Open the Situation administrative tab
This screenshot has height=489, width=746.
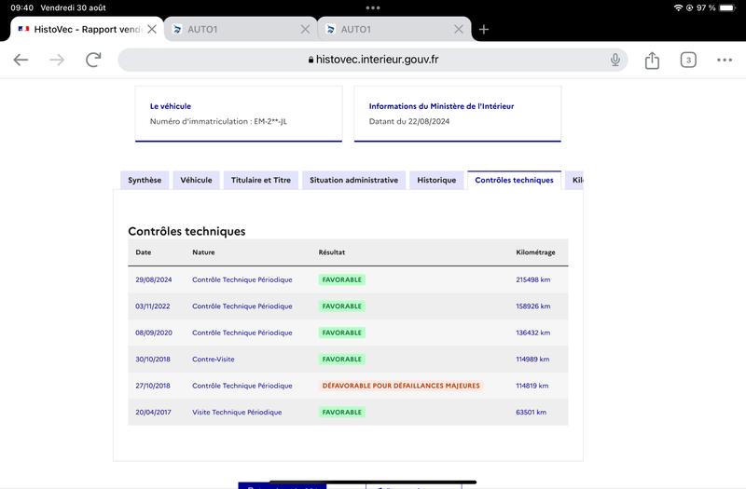coord(354,180)
